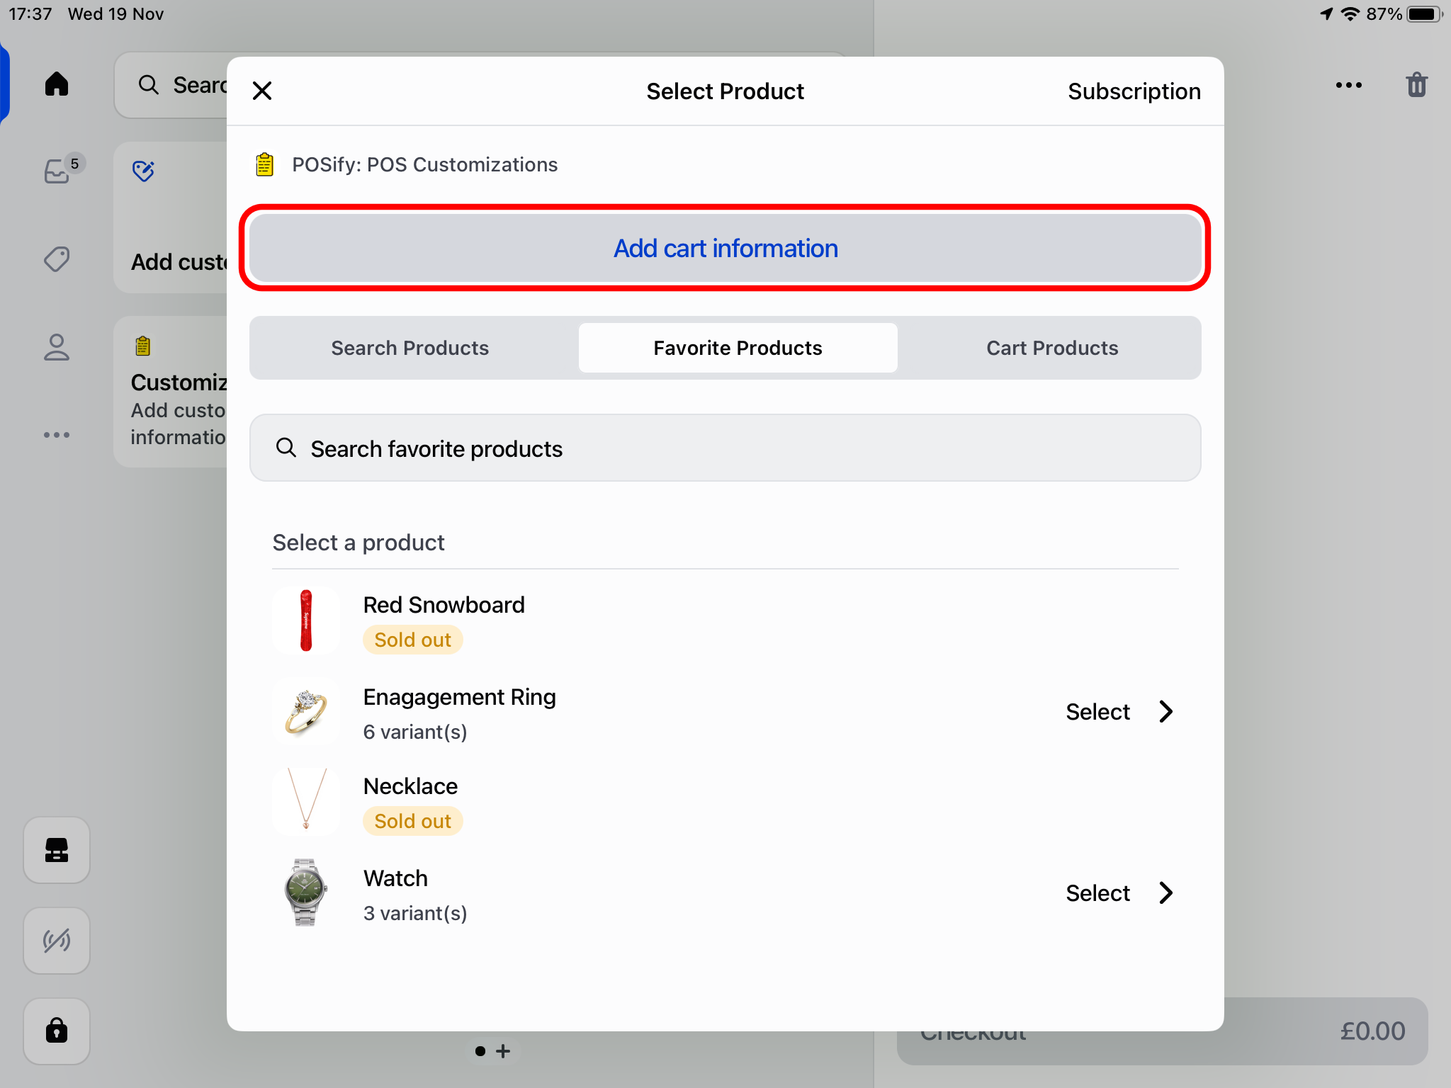Tap the tag icon in sidebar
Screen dimensions: 1451x1088
point(57,259)
